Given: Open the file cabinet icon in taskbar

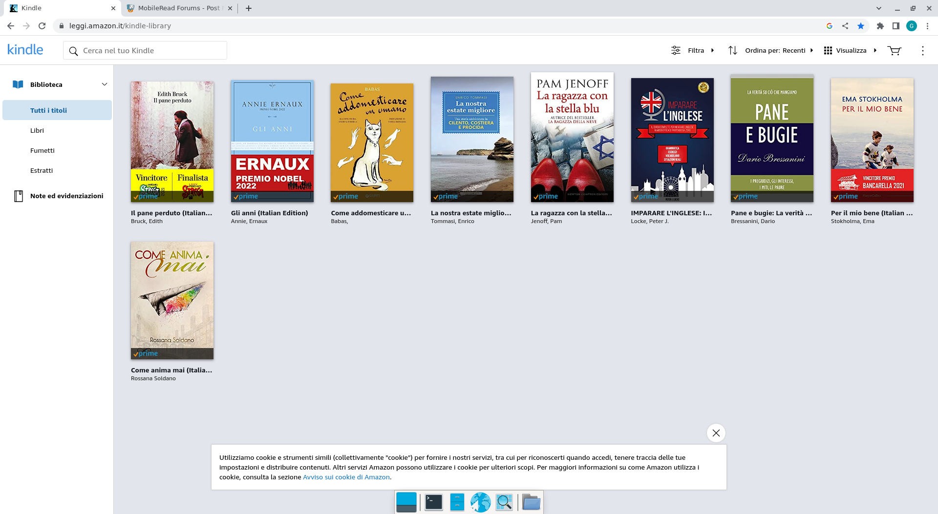Looking at the screenshot, I should tap(457, 502).
